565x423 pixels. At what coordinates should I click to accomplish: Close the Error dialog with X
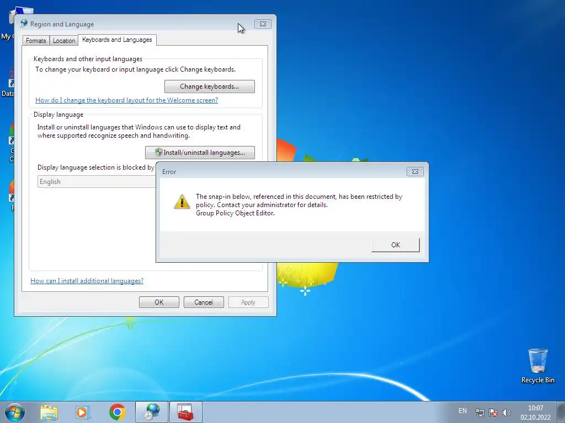pos(415,172)
